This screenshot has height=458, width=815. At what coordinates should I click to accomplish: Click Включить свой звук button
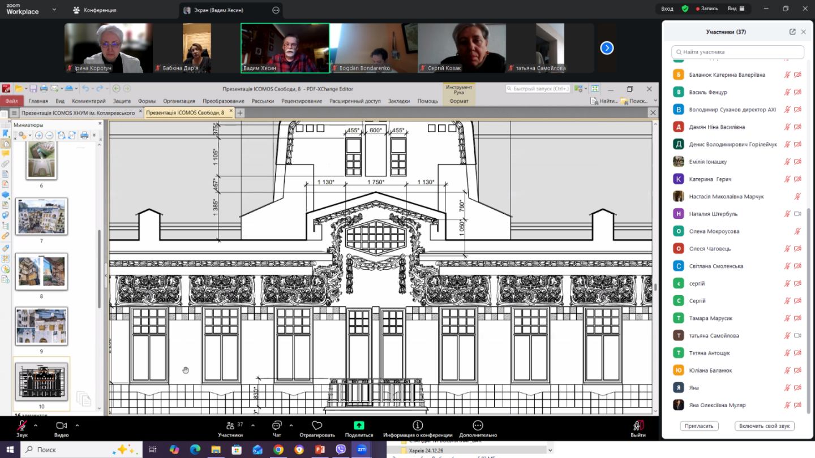coord(765,426)
